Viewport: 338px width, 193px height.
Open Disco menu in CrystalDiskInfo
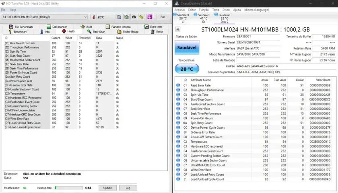(x=226, y=10)
